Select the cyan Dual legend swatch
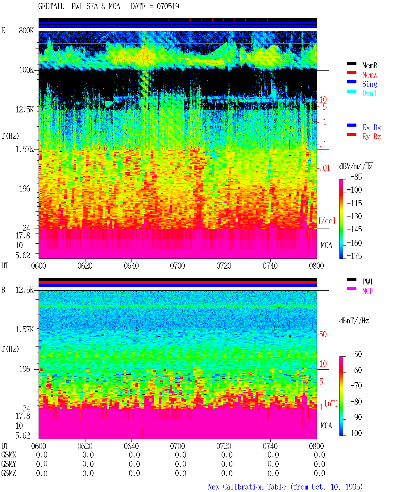 coord(352,91)
